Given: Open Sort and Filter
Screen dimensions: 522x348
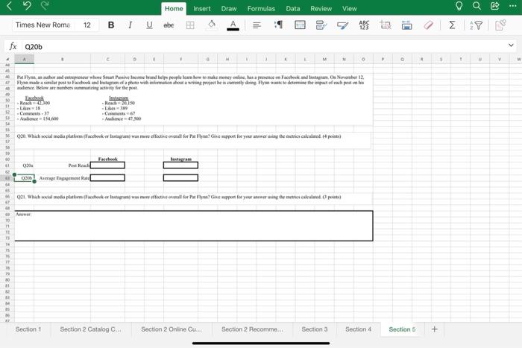Looking at the screenshot, I should coord(476,25).
